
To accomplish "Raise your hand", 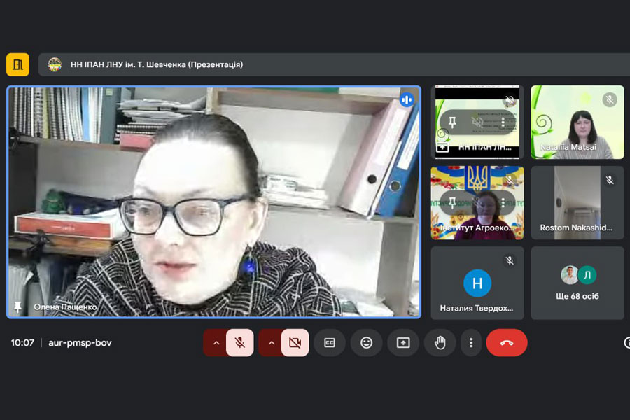I will point(440,343).
